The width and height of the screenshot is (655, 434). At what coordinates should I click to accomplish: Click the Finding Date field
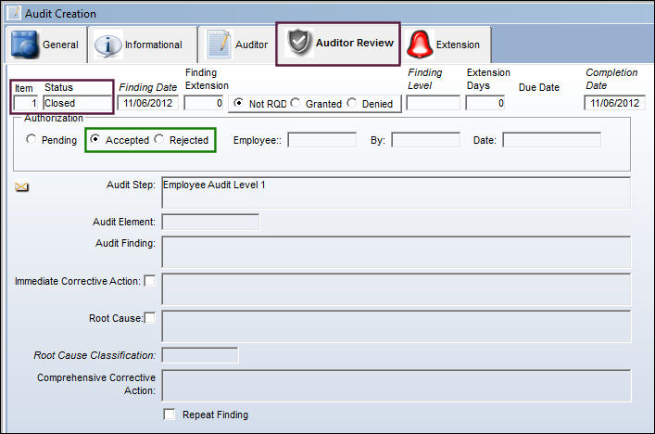[x=148, y=103]
